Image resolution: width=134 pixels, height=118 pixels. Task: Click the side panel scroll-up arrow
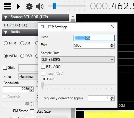point(73,17)
